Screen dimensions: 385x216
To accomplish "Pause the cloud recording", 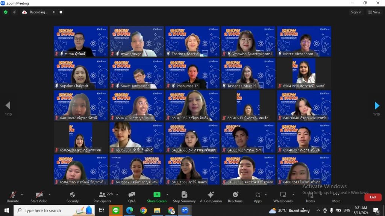I will pos(54,12).
